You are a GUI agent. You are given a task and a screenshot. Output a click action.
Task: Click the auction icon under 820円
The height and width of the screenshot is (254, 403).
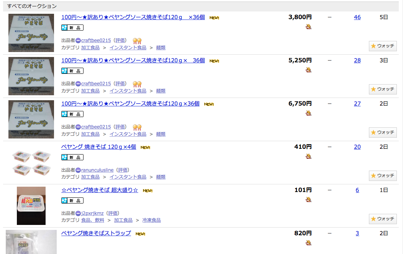click(308, 243)
